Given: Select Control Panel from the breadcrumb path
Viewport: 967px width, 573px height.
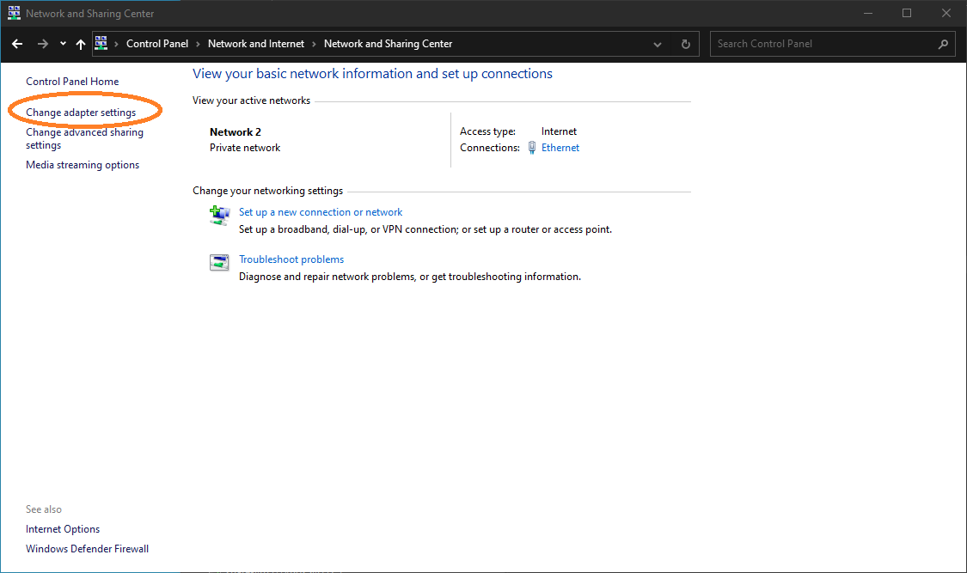Looking at the screenshot, I should [156, 43].
